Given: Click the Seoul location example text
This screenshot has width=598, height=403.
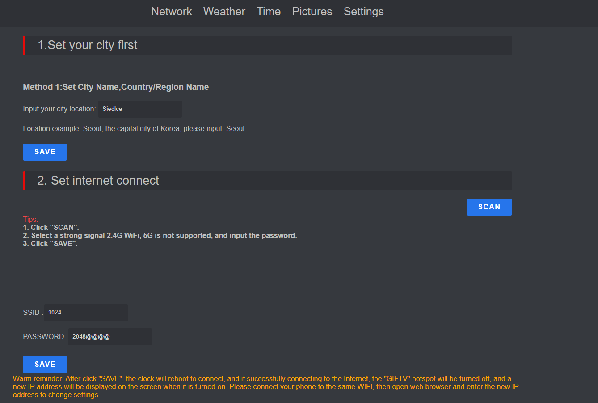Looking at the screenshot, I should point(134,129).
